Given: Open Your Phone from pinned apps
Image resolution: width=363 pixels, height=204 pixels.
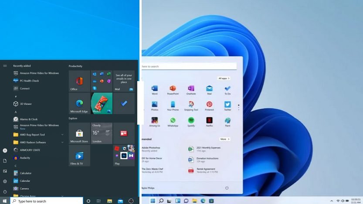Looking at the screenshot, I should click(x=173, y=106).
